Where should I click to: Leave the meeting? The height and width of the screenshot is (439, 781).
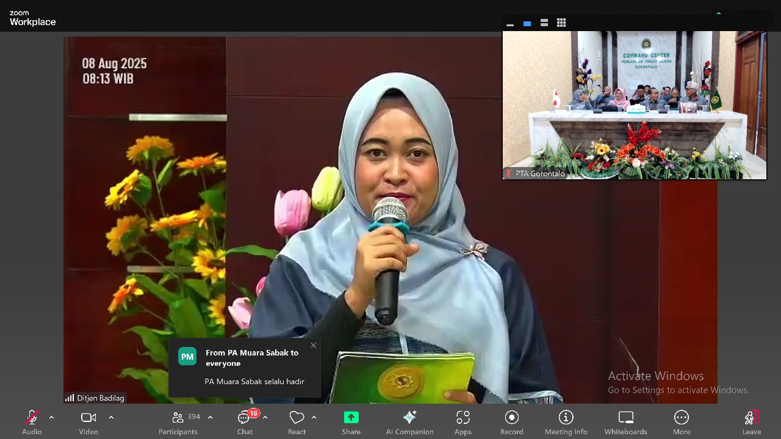point(751,422)
